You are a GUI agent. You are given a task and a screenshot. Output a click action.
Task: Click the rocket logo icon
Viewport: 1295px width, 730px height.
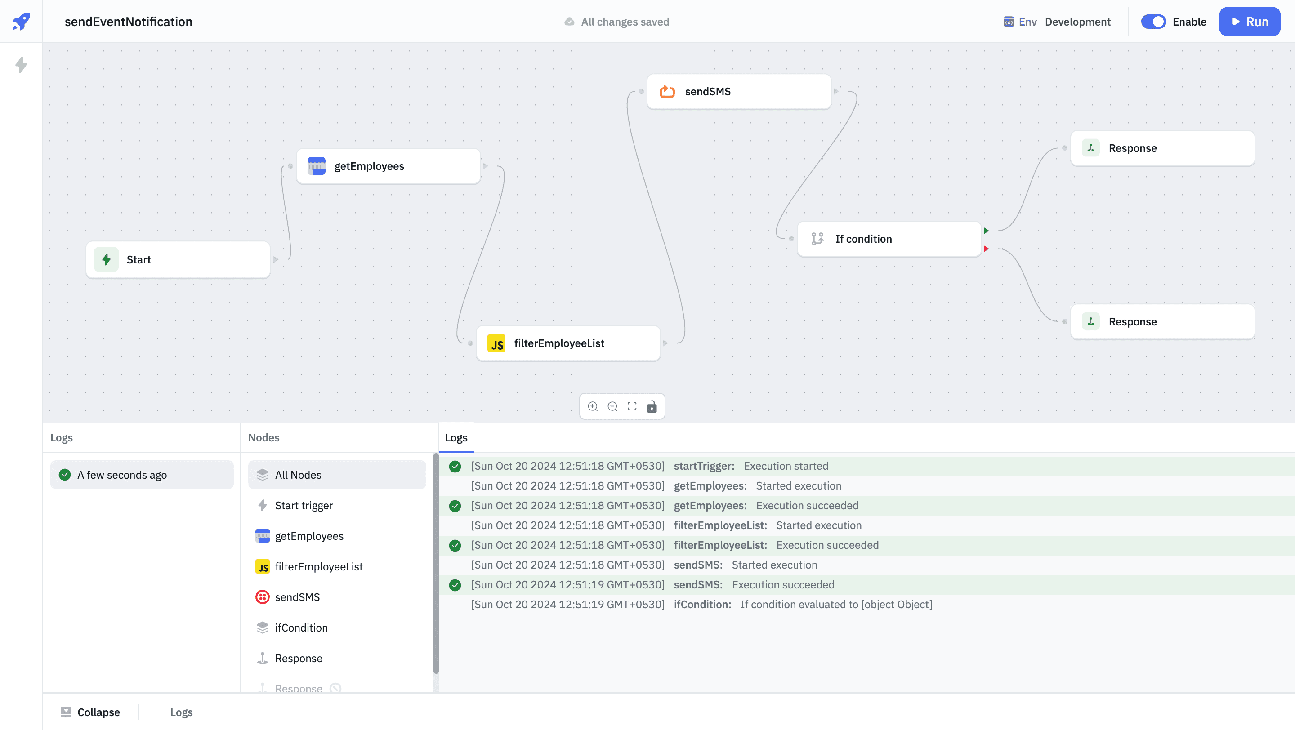21,21
